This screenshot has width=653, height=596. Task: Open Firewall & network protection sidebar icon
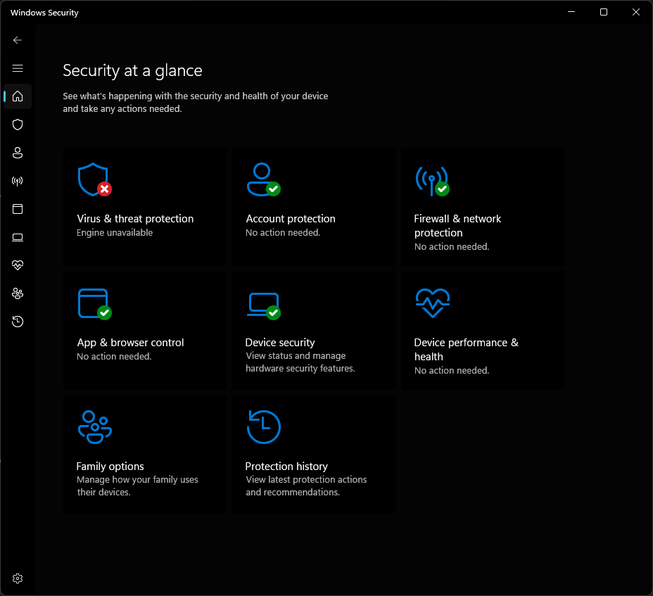click(18, 181)
